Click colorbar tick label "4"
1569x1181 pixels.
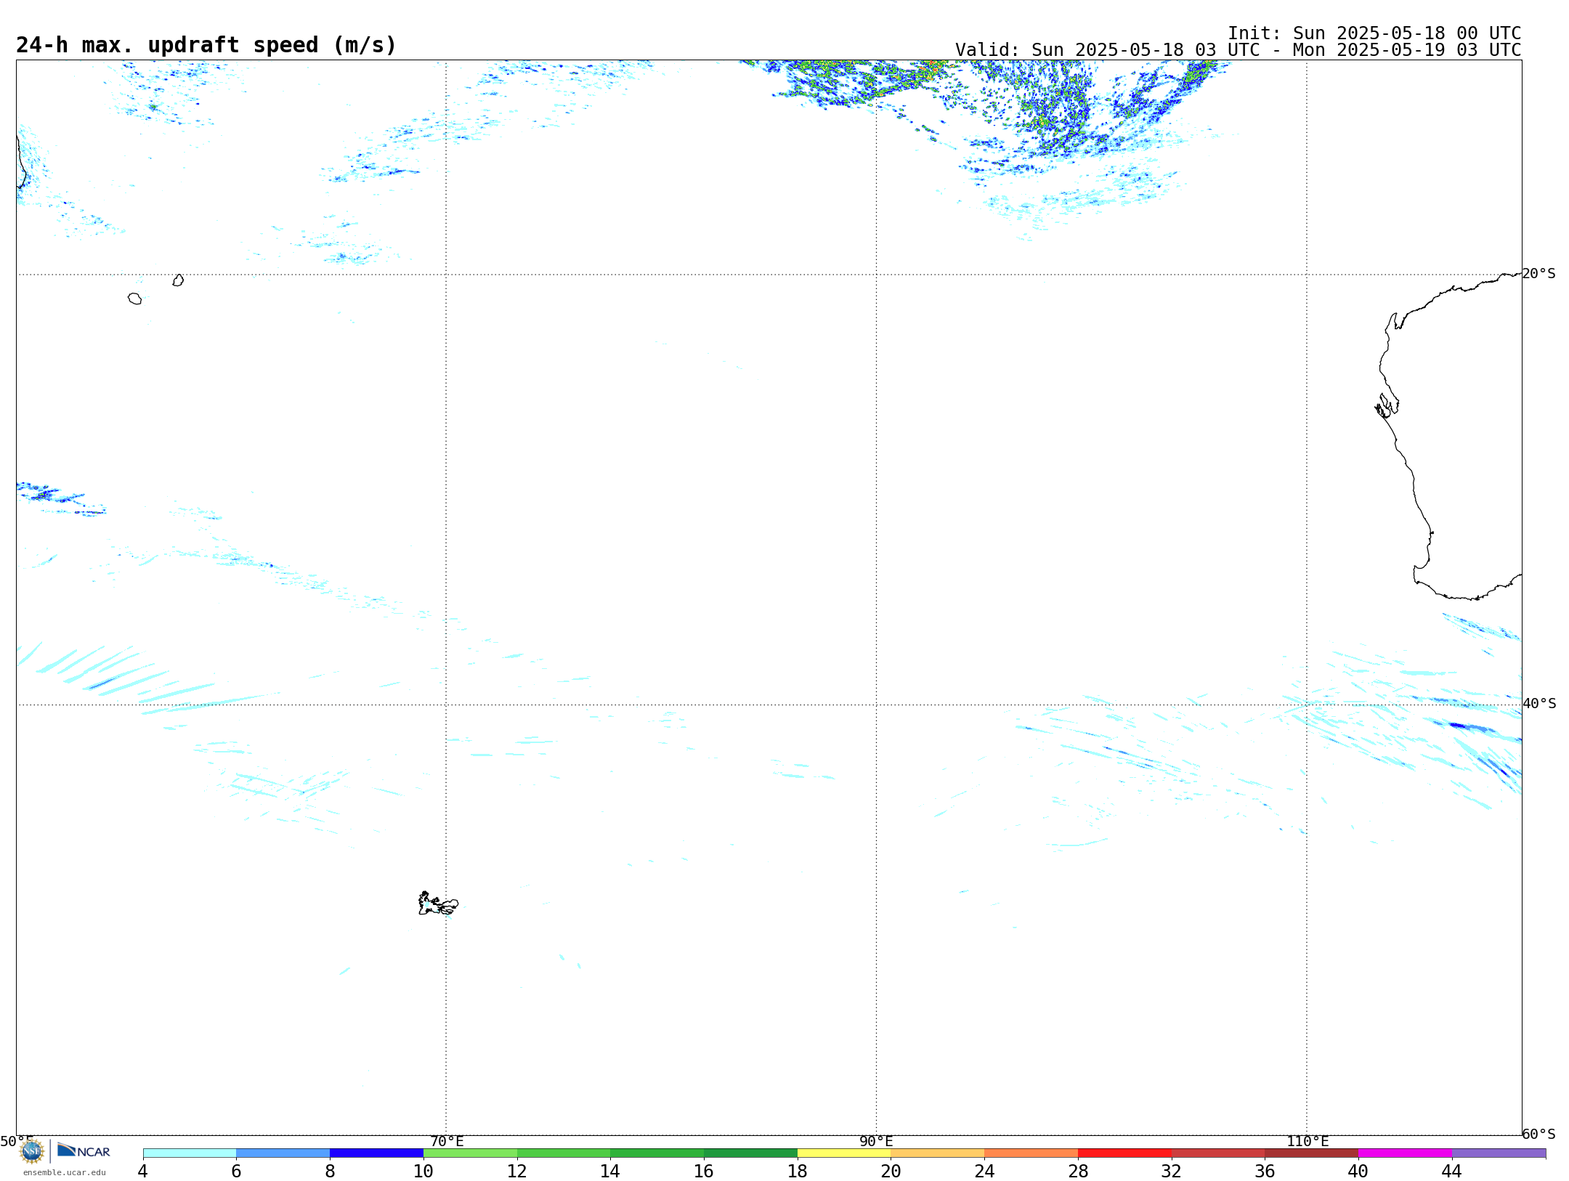tap(142, 1172)
